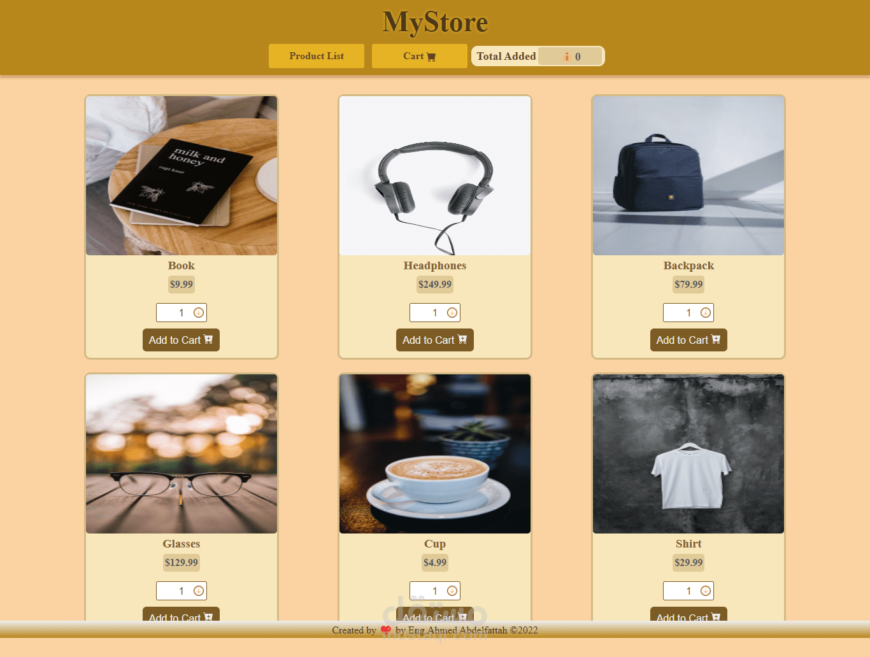Open the Book quantity dropdown arrow
Image resolution: width=870 pixels, height=657 pixels.
(x=199, y=313)
